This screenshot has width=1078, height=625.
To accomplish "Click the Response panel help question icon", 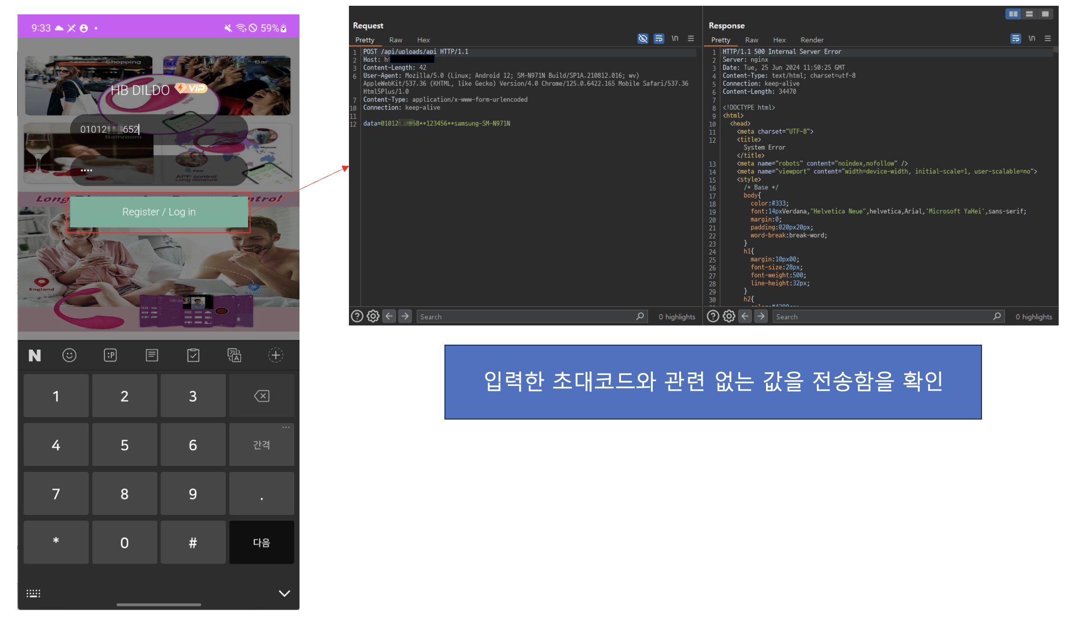I will click(713, 316).
